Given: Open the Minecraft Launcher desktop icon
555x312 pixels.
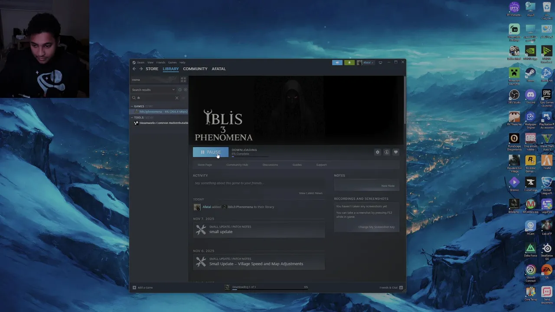Looking at the screenshot, I should (x=514, y=76).
